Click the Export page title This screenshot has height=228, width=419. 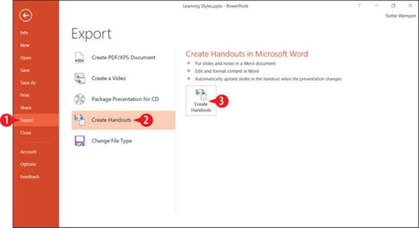(91, 34)
